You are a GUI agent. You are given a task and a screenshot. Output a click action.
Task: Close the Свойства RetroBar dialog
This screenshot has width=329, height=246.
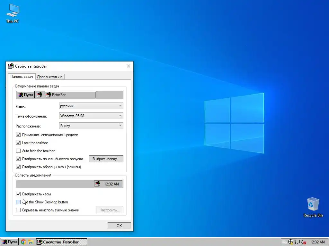tap(129, 66)
